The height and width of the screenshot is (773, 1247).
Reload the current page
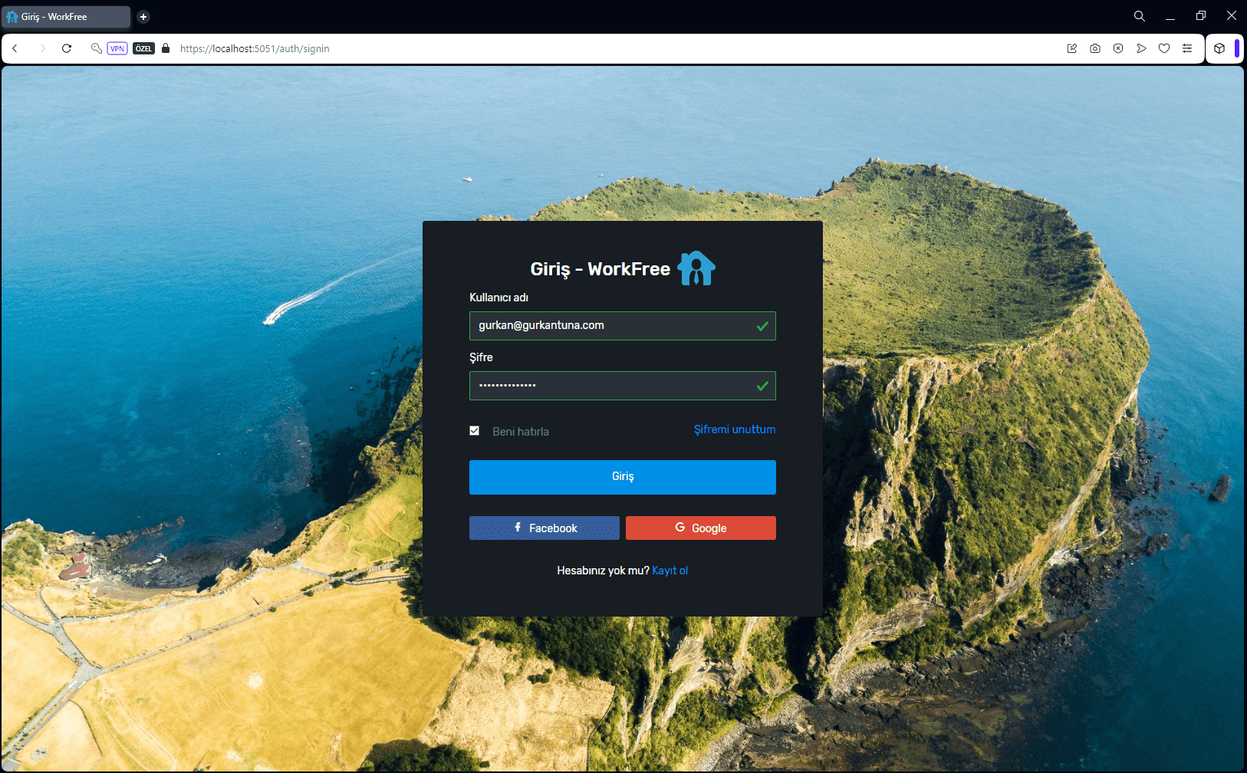point(67,48)
